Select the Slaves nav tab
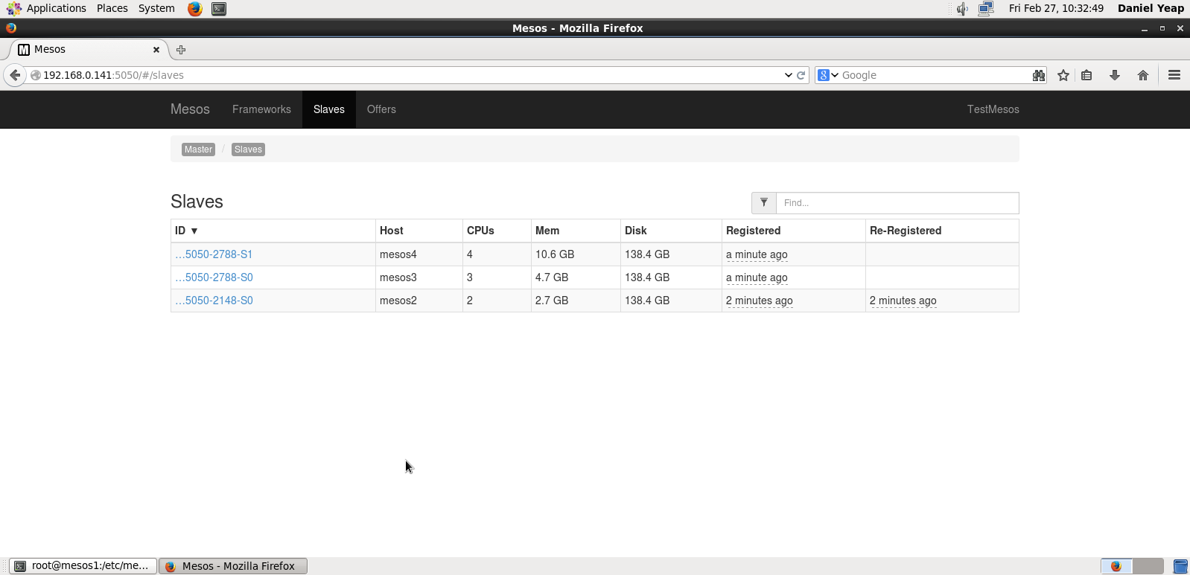The width and height of the screenshot is (1190, 575). [329, 109]
